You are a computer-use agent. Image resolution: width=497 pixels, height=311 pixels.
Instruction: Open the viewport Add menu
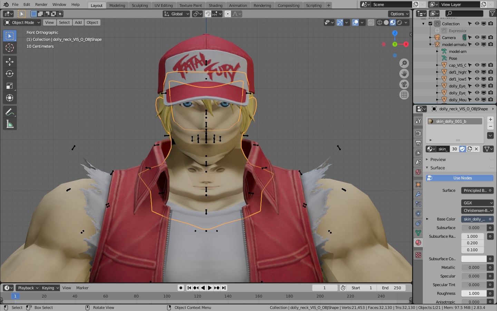pos(78,22)
